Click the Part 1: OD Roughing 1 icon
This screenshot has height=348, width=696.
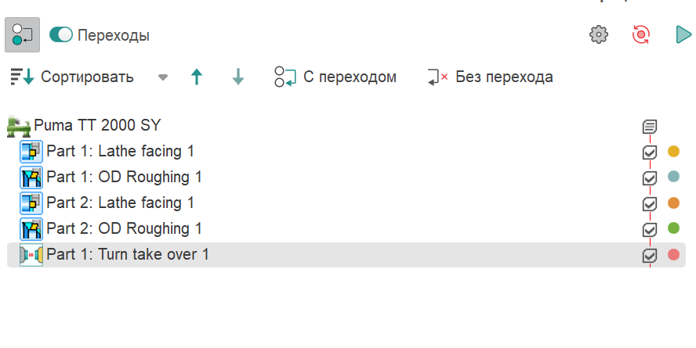click(x=31, y=178)
